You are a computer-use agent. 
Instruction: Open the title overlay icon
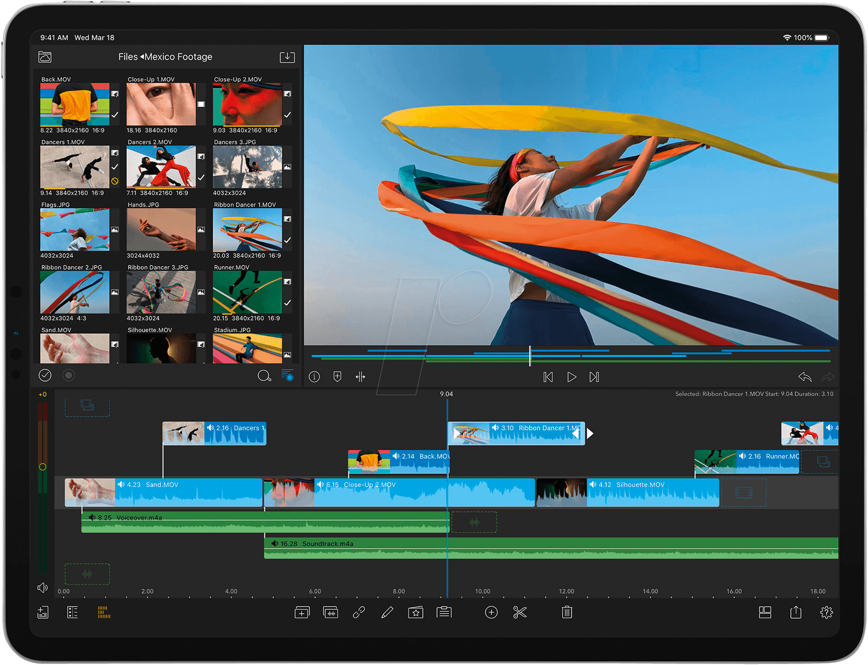tap(444, 612)
